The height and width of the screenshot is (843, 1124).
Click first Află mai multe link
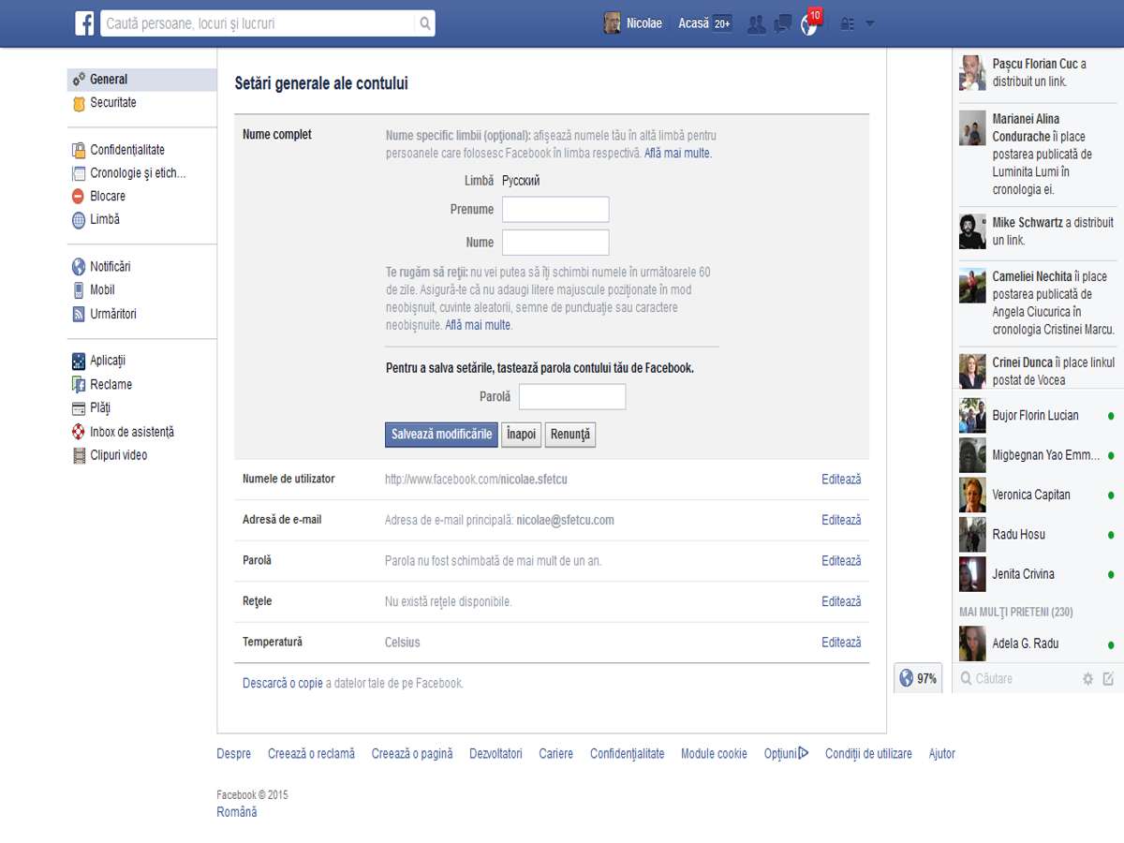677,153
